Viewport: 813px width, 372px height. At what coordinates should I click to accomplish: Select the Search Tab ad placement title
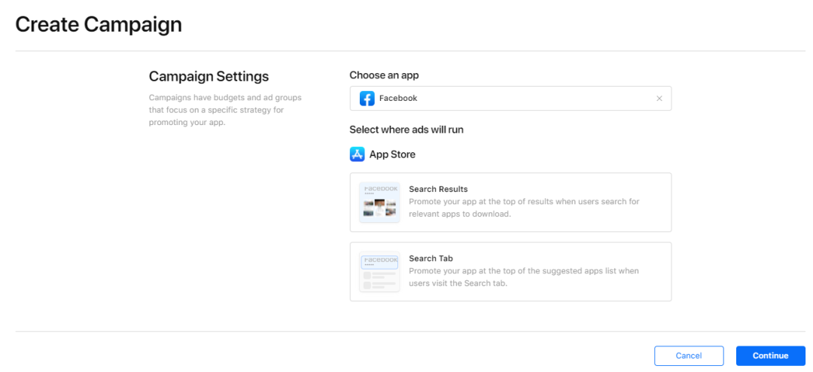[431, 258]
